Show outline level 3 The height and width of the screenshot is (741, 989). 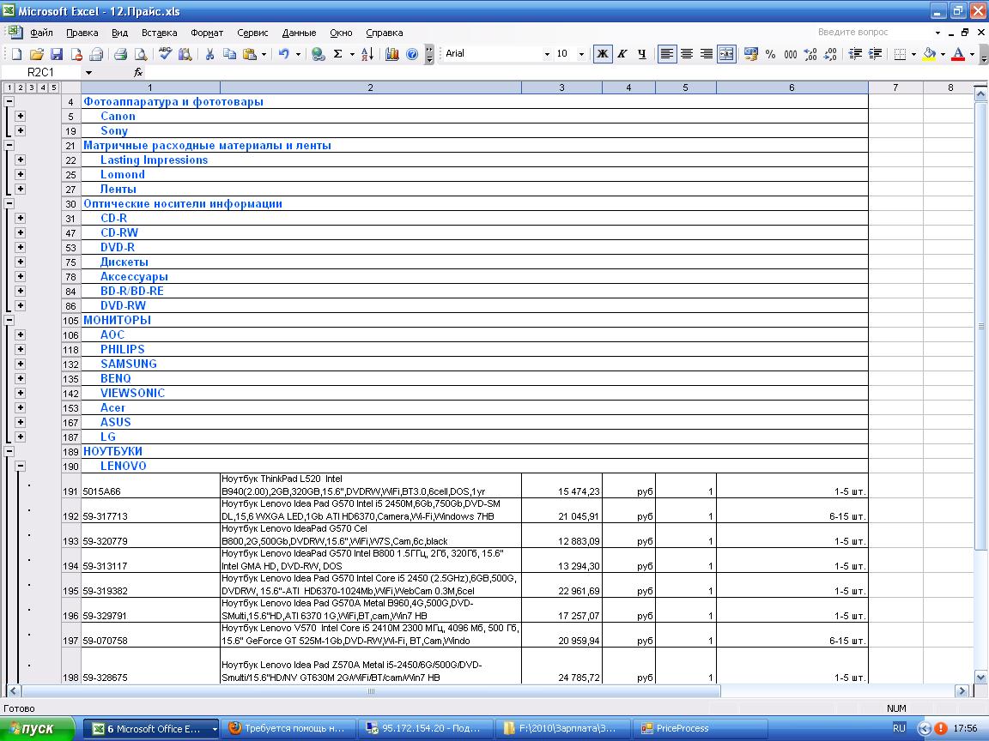32,87
